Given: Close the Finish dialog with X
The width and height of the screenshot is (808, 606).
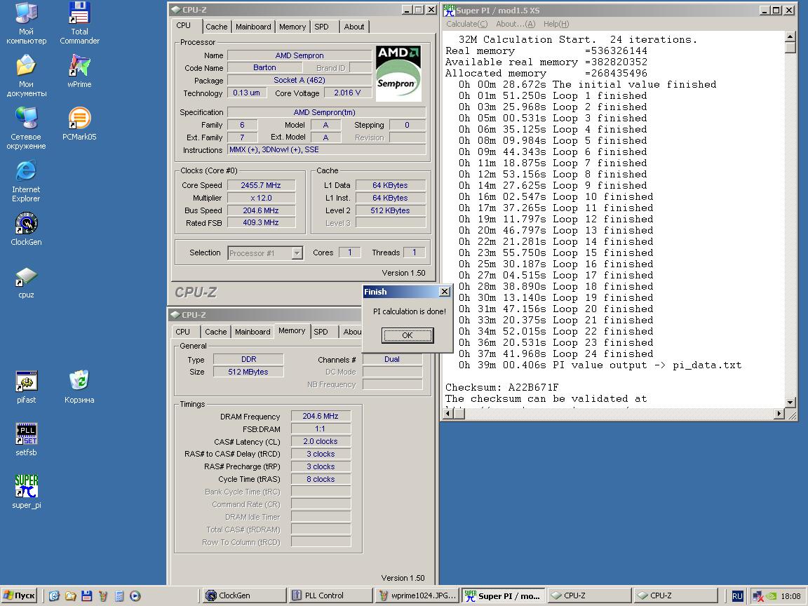Looking at the screenshot, I should 444,292.
